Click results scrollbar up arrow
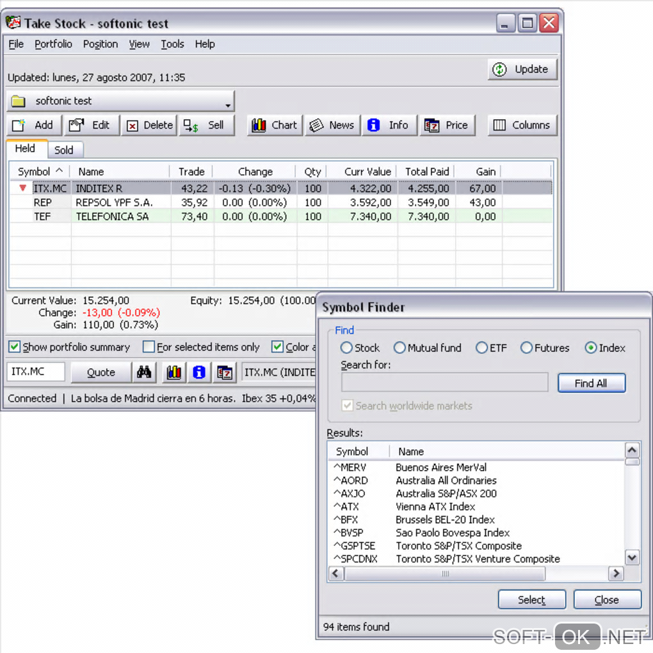Viewport: 653px width, 653px height. pos(632,450)
